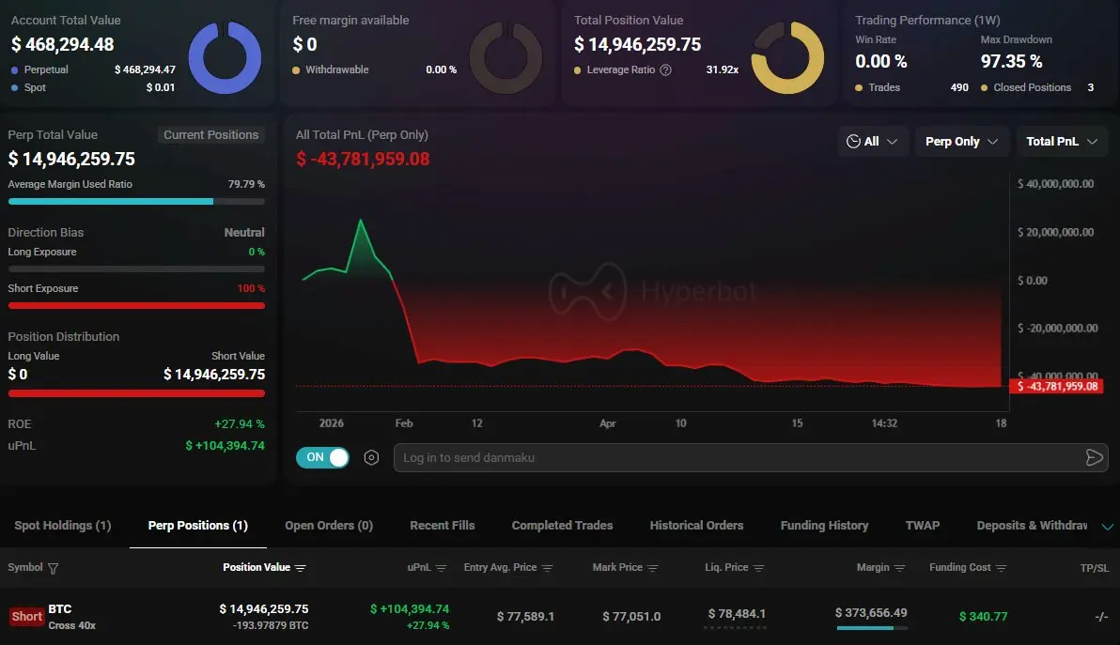Screen dimensions: 1120x645
Task: Click the Funding Cost value $340.77
Action: pos(983,616)
